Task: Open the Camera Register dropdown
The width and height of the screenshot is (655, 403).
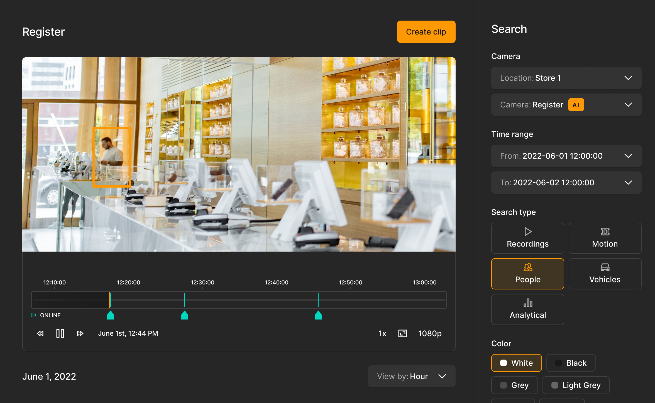Action: click(566, 105)
